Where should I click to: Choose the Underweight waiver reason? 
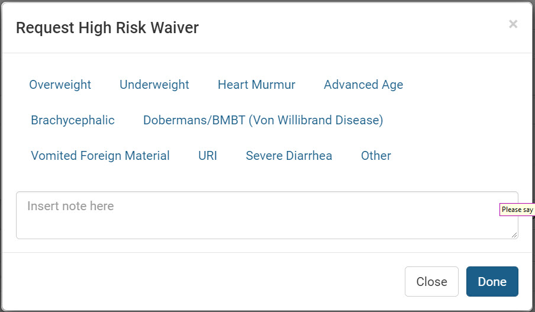pyautogui.click(x=154, y=85)
